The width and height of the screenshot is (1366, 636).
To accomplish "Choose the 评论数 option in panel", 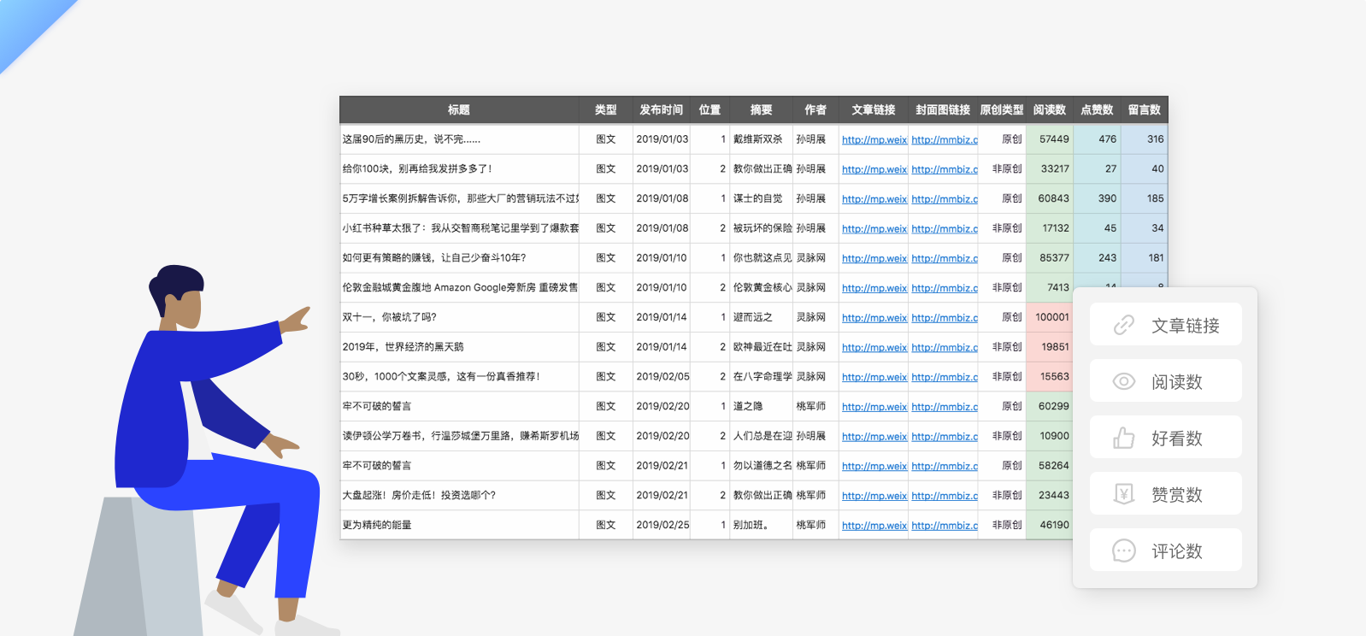I will coord(1176,551).
